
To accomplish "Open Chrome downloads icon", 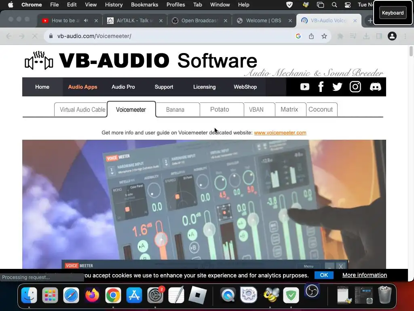I will 366,36.
